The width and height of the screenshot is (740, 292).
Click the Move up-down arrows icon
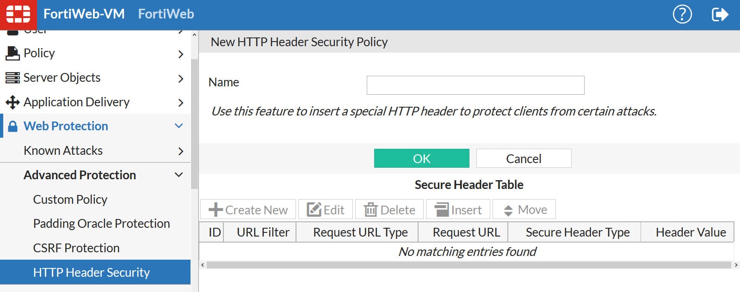click(x=508, y=211)
